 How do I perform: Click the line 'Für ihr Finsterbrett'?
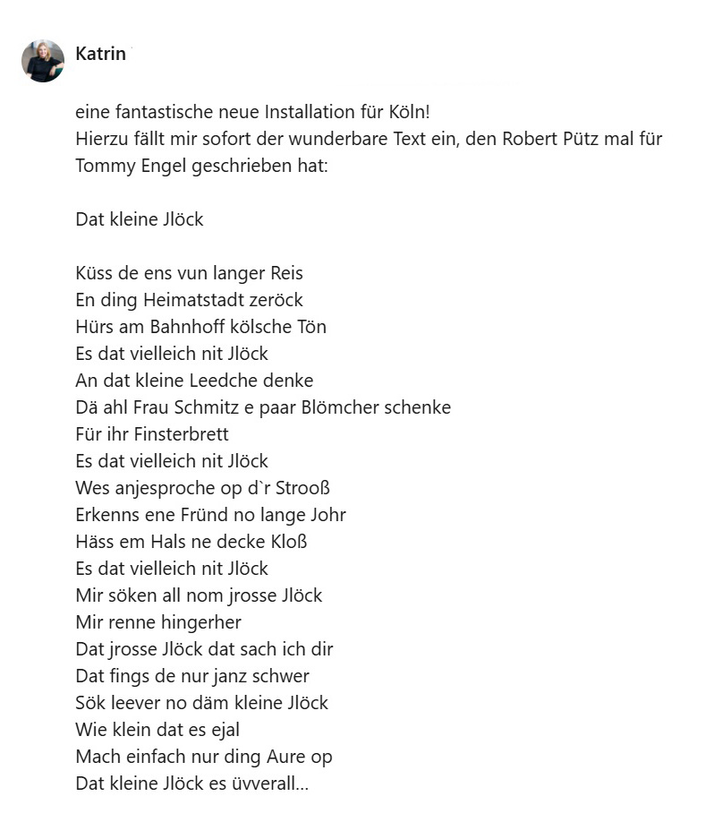click(152, 434)
